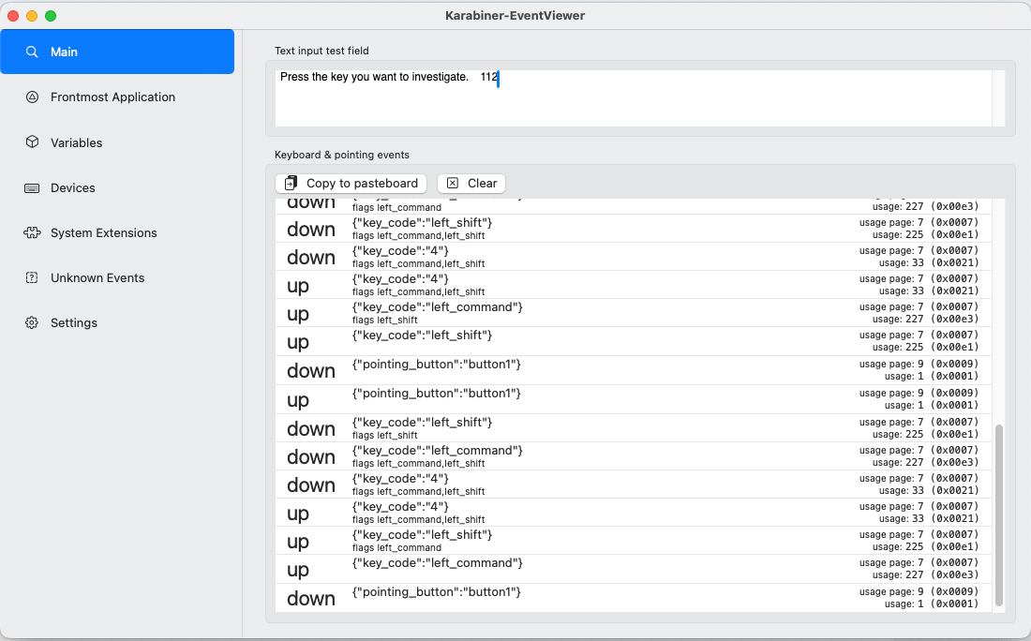
Task: Click the magnifier icon beside Main
Action: pos(32,52)
